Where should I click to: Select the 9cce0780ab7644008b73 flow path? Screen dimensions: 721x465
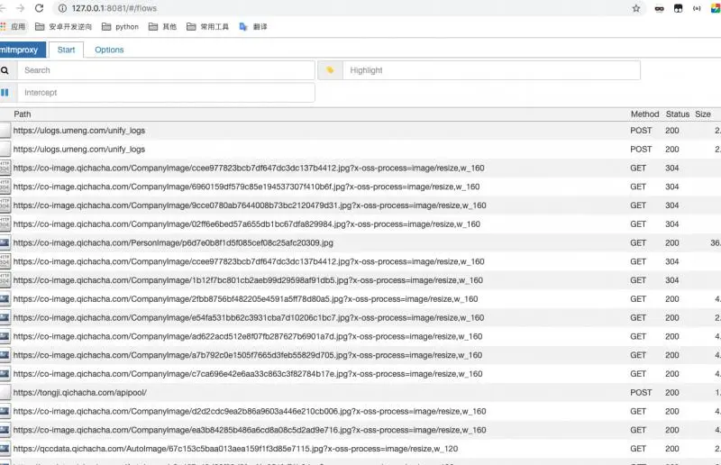250,205
